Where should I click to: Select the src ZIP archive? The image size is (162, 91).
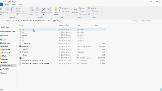pos(62,58)
